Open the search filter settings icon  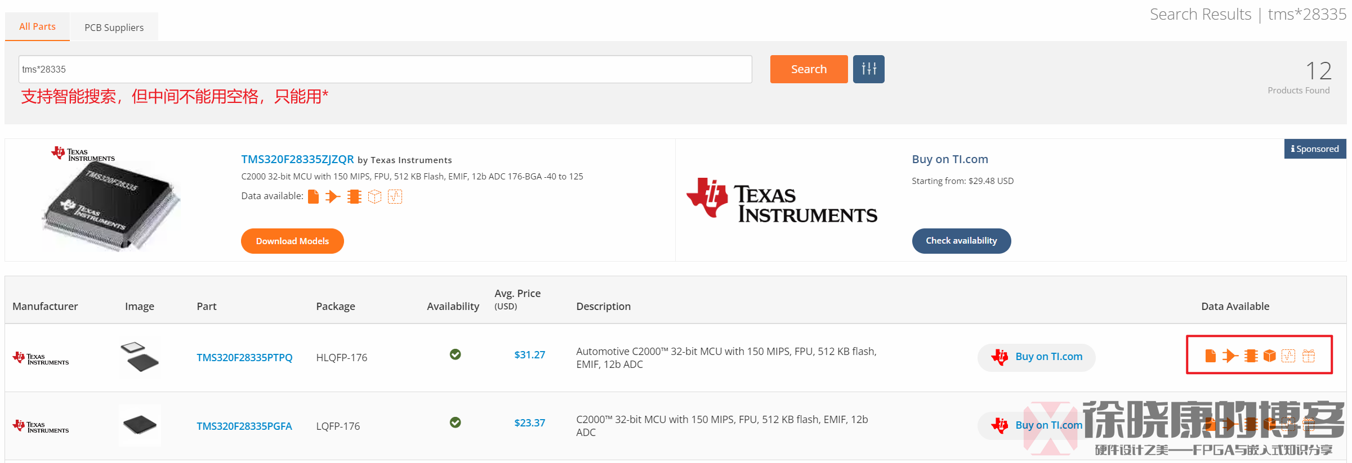point(868,69)
